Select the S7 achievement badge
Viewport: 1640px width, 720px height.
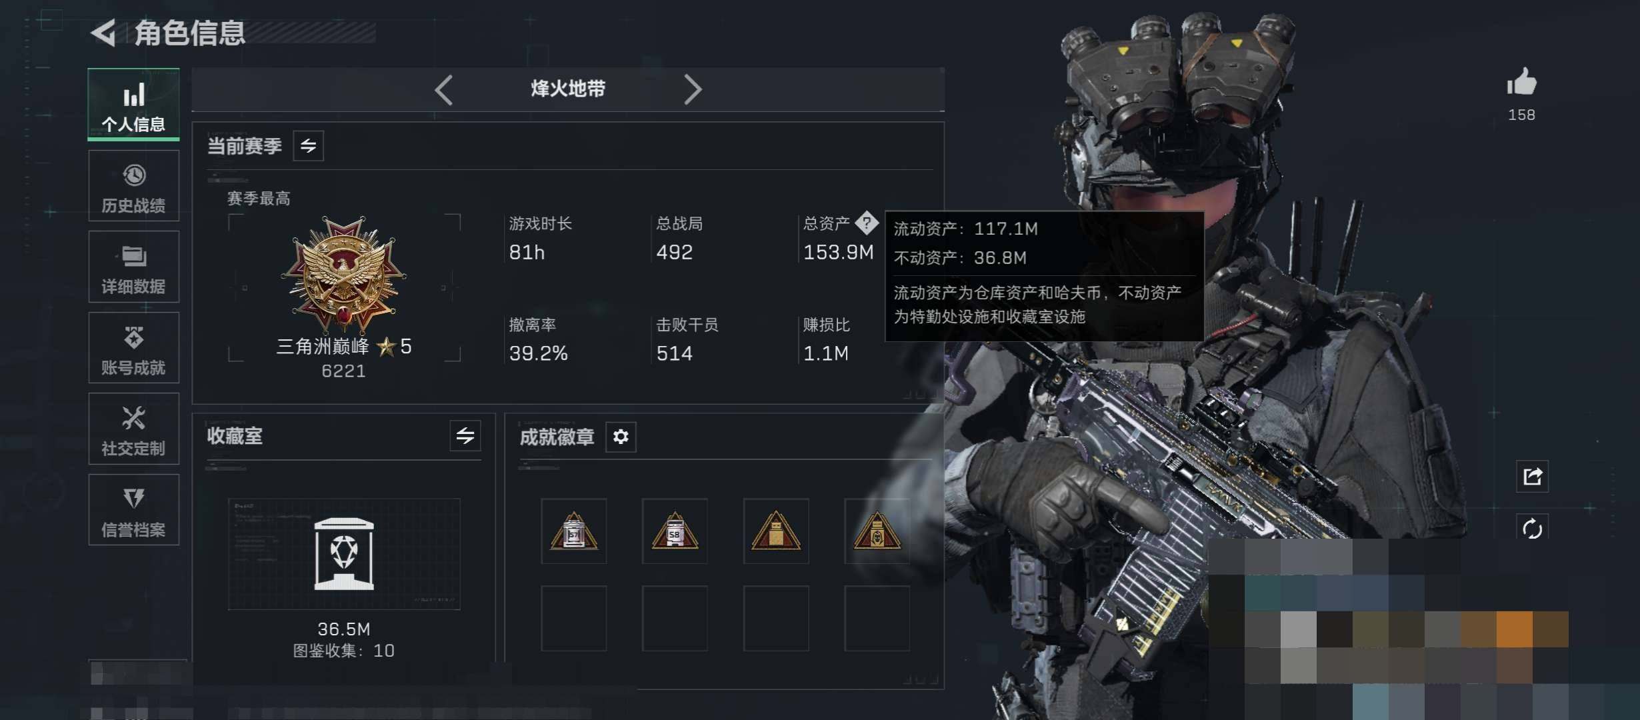(x=573, y=531)
